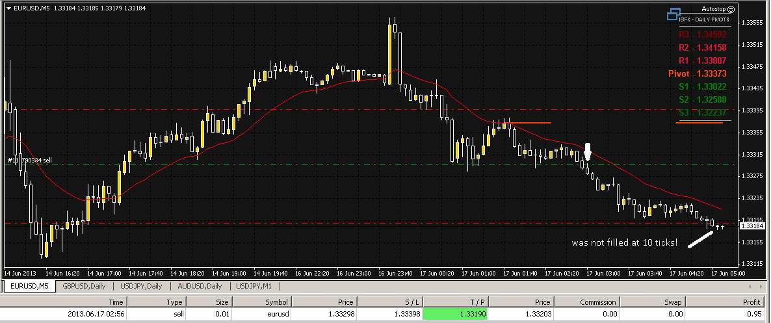This screenshot has height=323, width=771.
Task: Click the eurusd symbol cell
Action: (x=262, y=315)
